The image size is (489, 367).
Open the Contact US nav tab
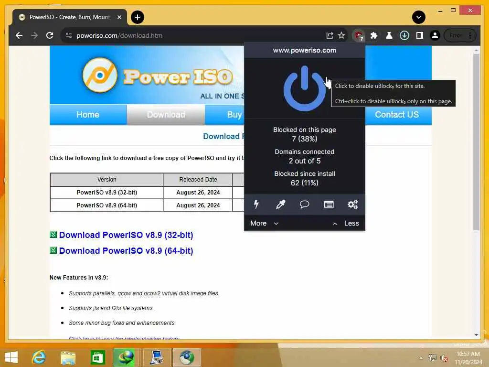click(397, 115)
